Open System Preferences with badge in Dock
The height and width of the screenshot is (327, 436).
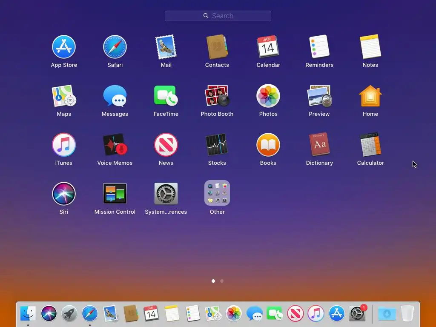coord(357,313)
